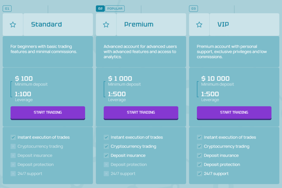Click the star icon on the VIP plan

point(199,25)
